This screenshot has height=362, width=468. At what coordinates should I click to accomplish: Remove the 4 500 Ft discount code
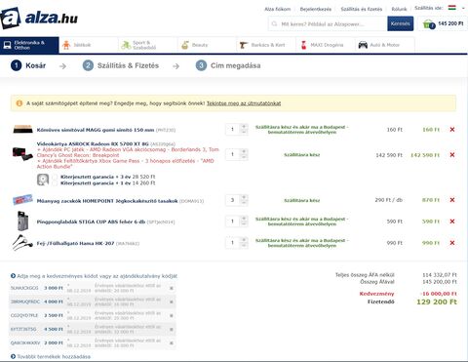click(172, 329)
